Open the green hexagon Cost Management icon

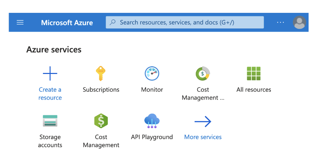click(101, 121)
